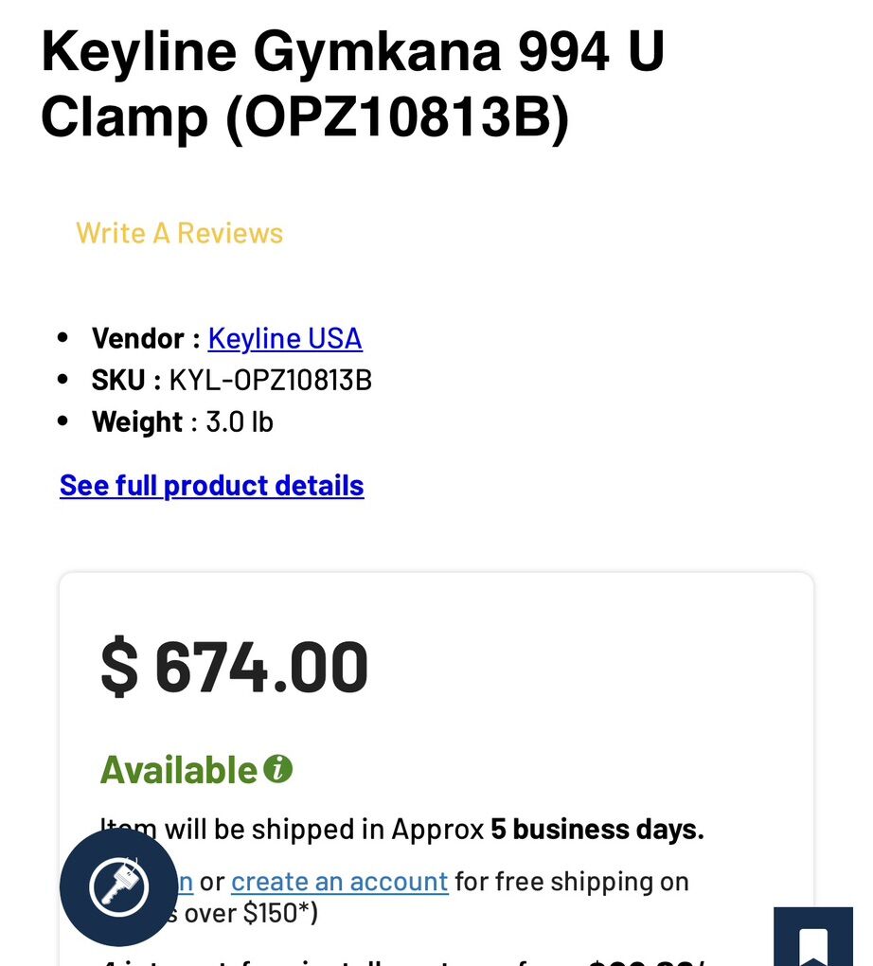Open the Keyline USA vendor link
Image resolution: width=873 pixels, height=966 pixels.
pyautogui.click(x=285, y=338)
